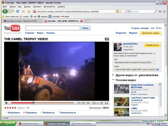This screenshot has height=126, width=168.
Task: Expand description with (подробнее) link
Action: [128, 50]
